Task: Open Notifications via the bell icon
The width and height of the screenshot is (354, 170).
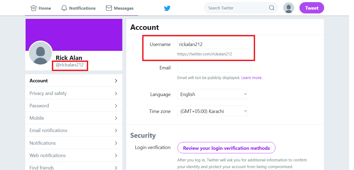Action: click(64, 8)
